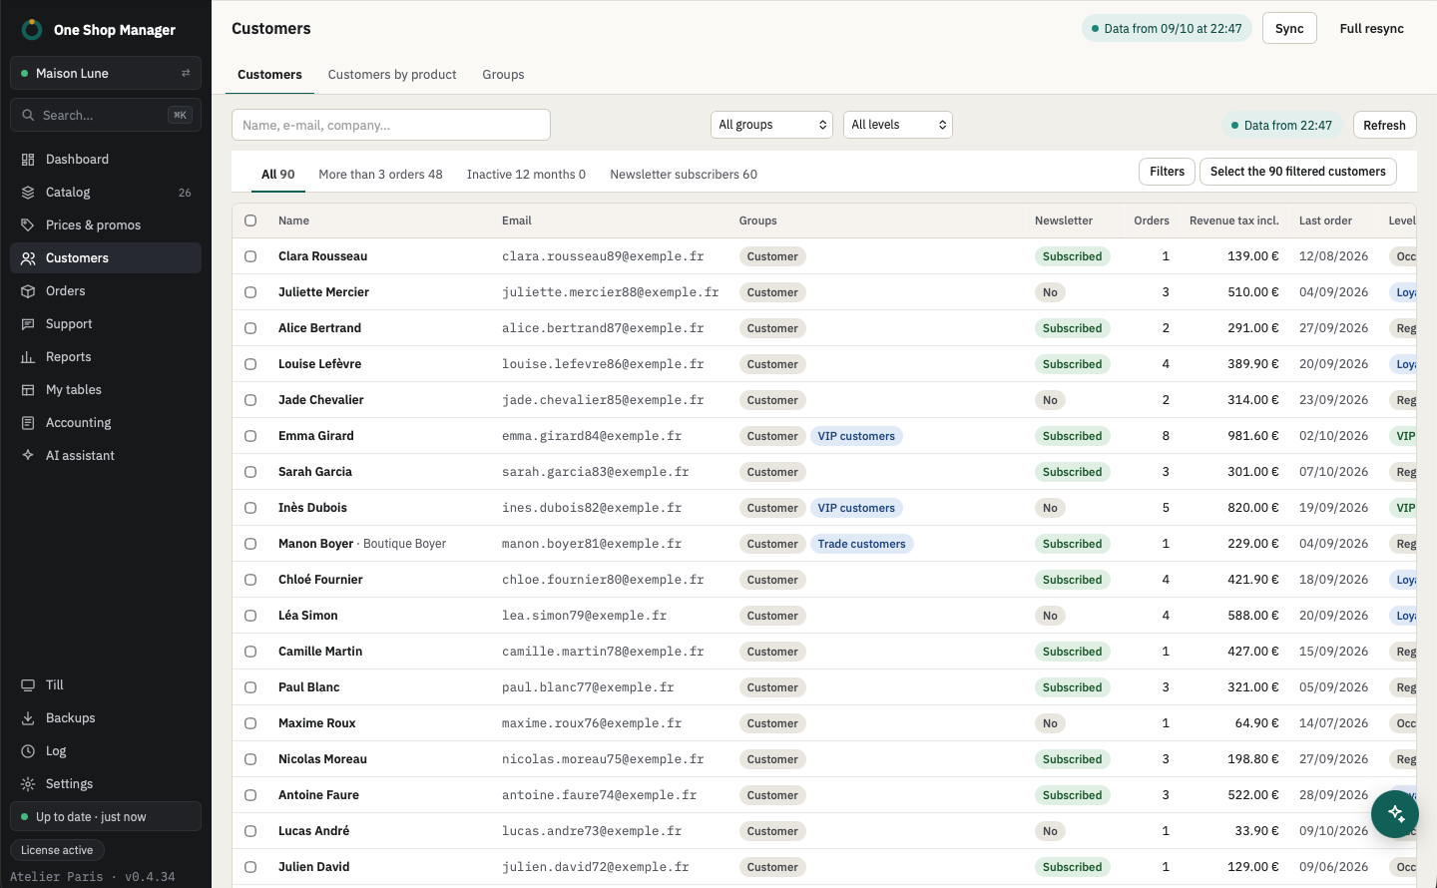Click the Catalog layers icon

[28, 193]
